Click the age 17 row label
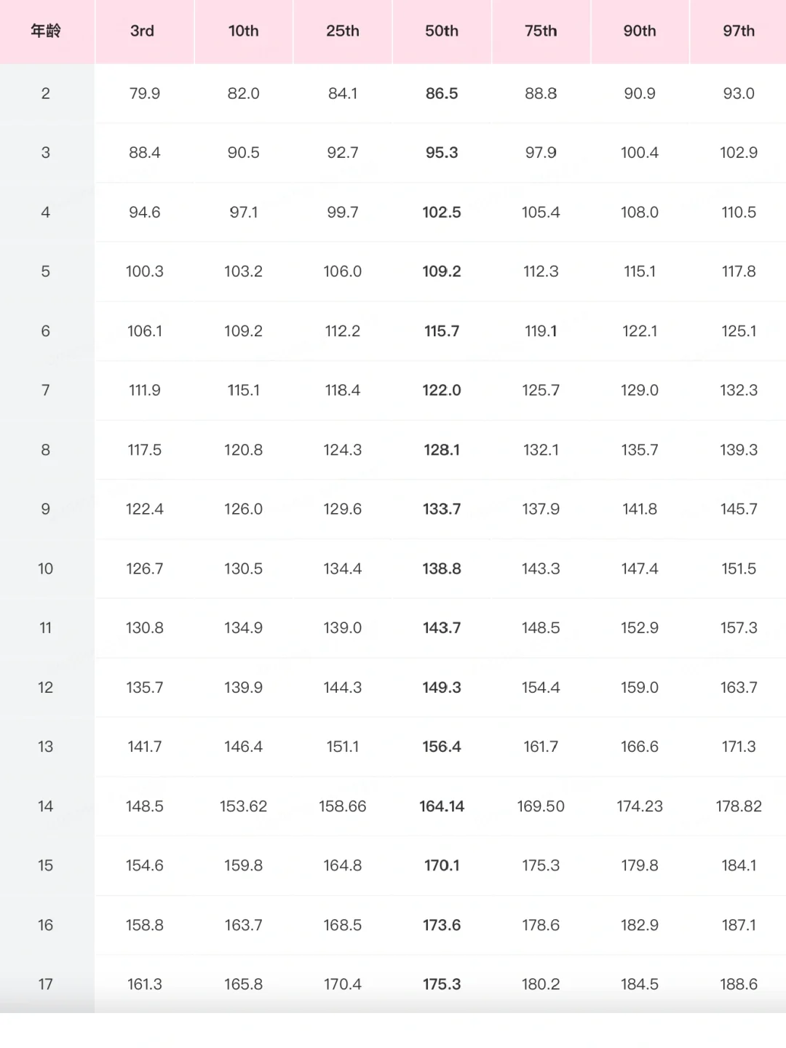 click(x=46, y=985)
